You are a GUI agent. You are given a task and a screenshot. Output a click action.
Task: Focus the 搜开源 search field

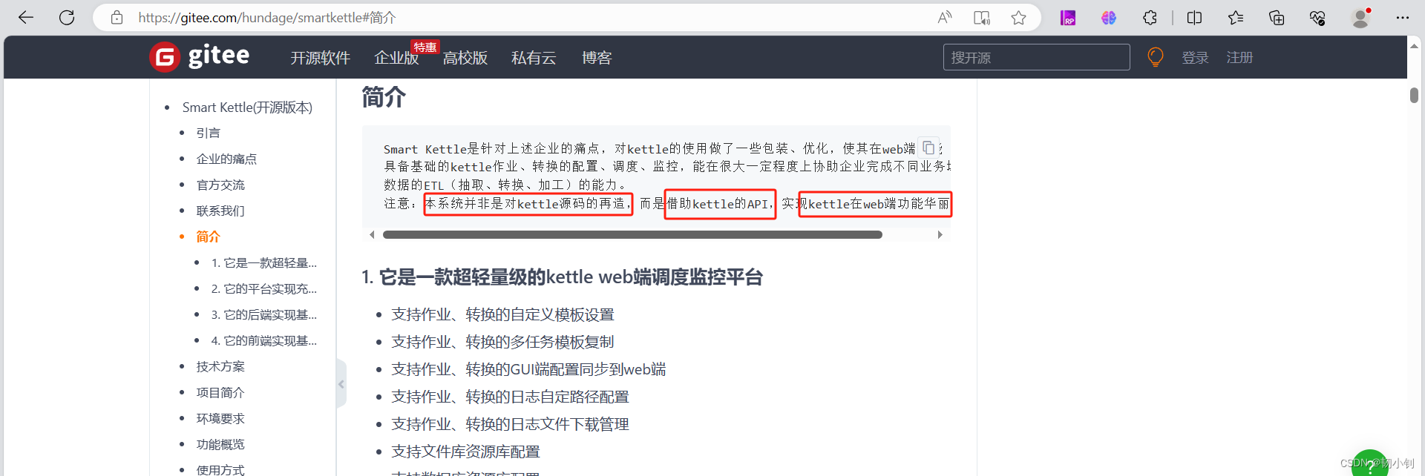point(1037,57)
